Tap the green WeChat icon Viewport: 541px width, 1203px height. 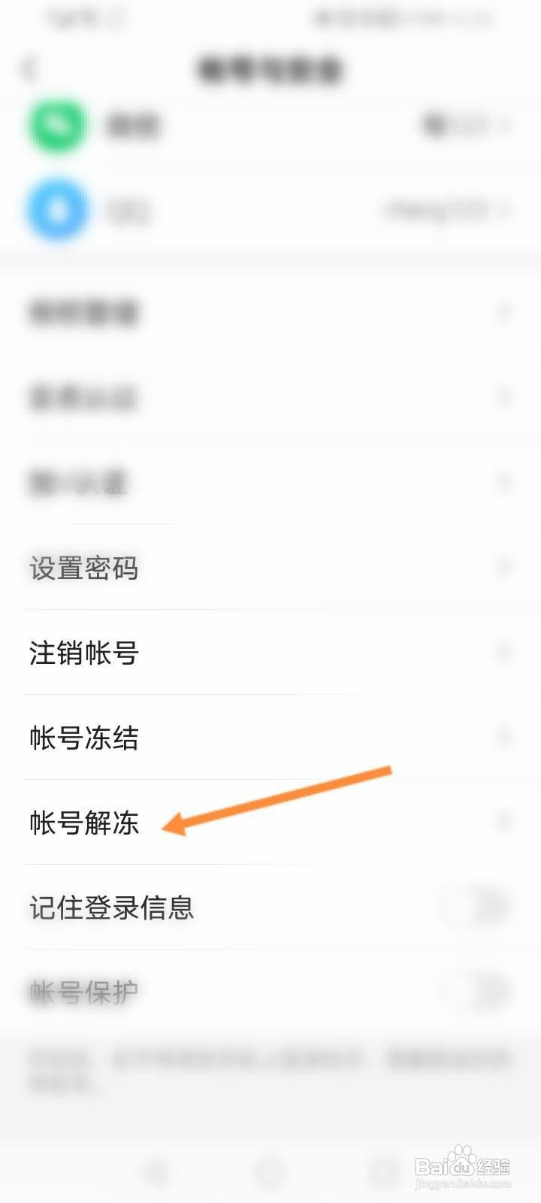(57, 126)
